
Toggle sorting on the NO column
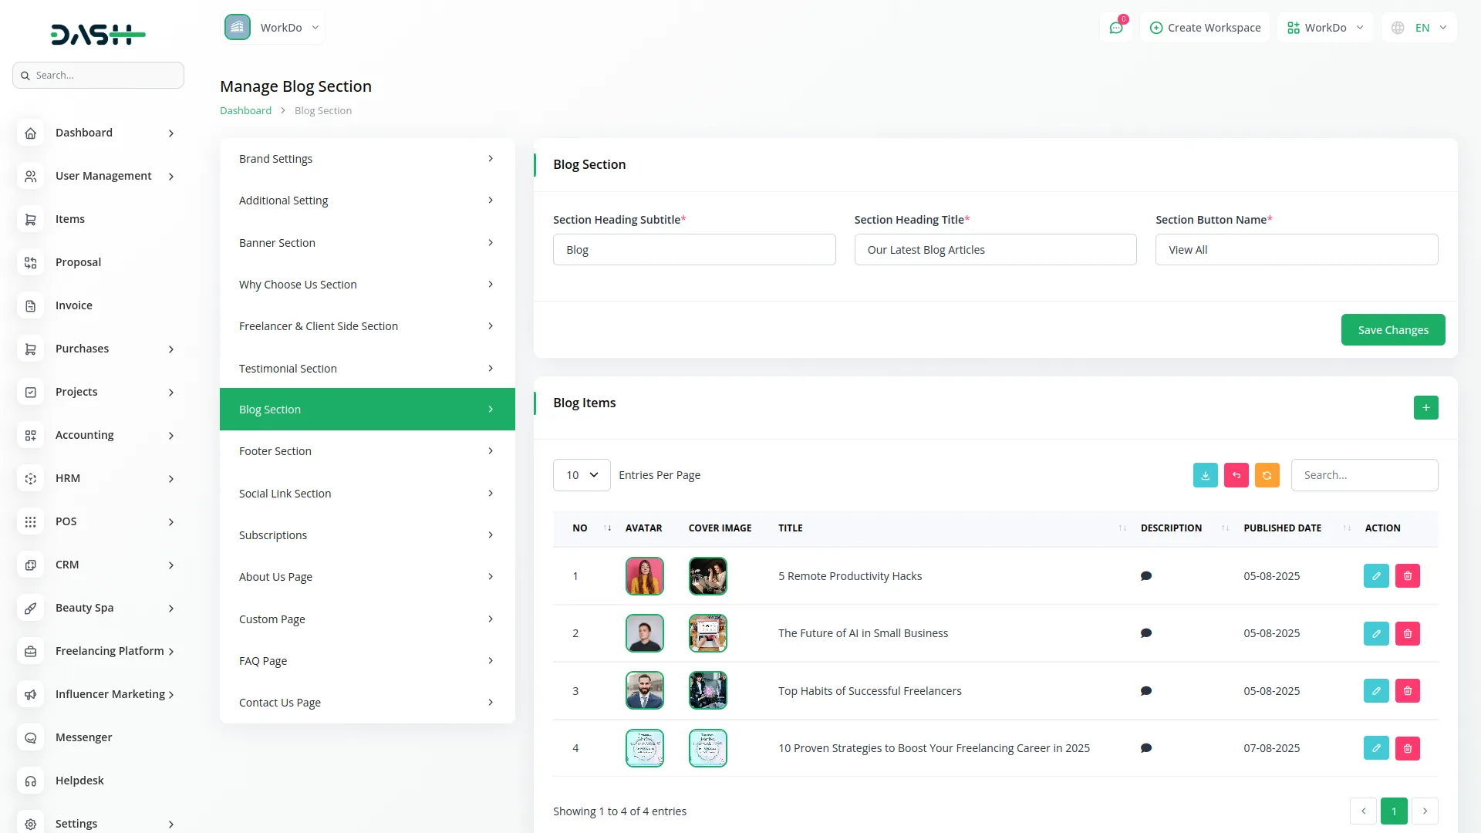608,528
